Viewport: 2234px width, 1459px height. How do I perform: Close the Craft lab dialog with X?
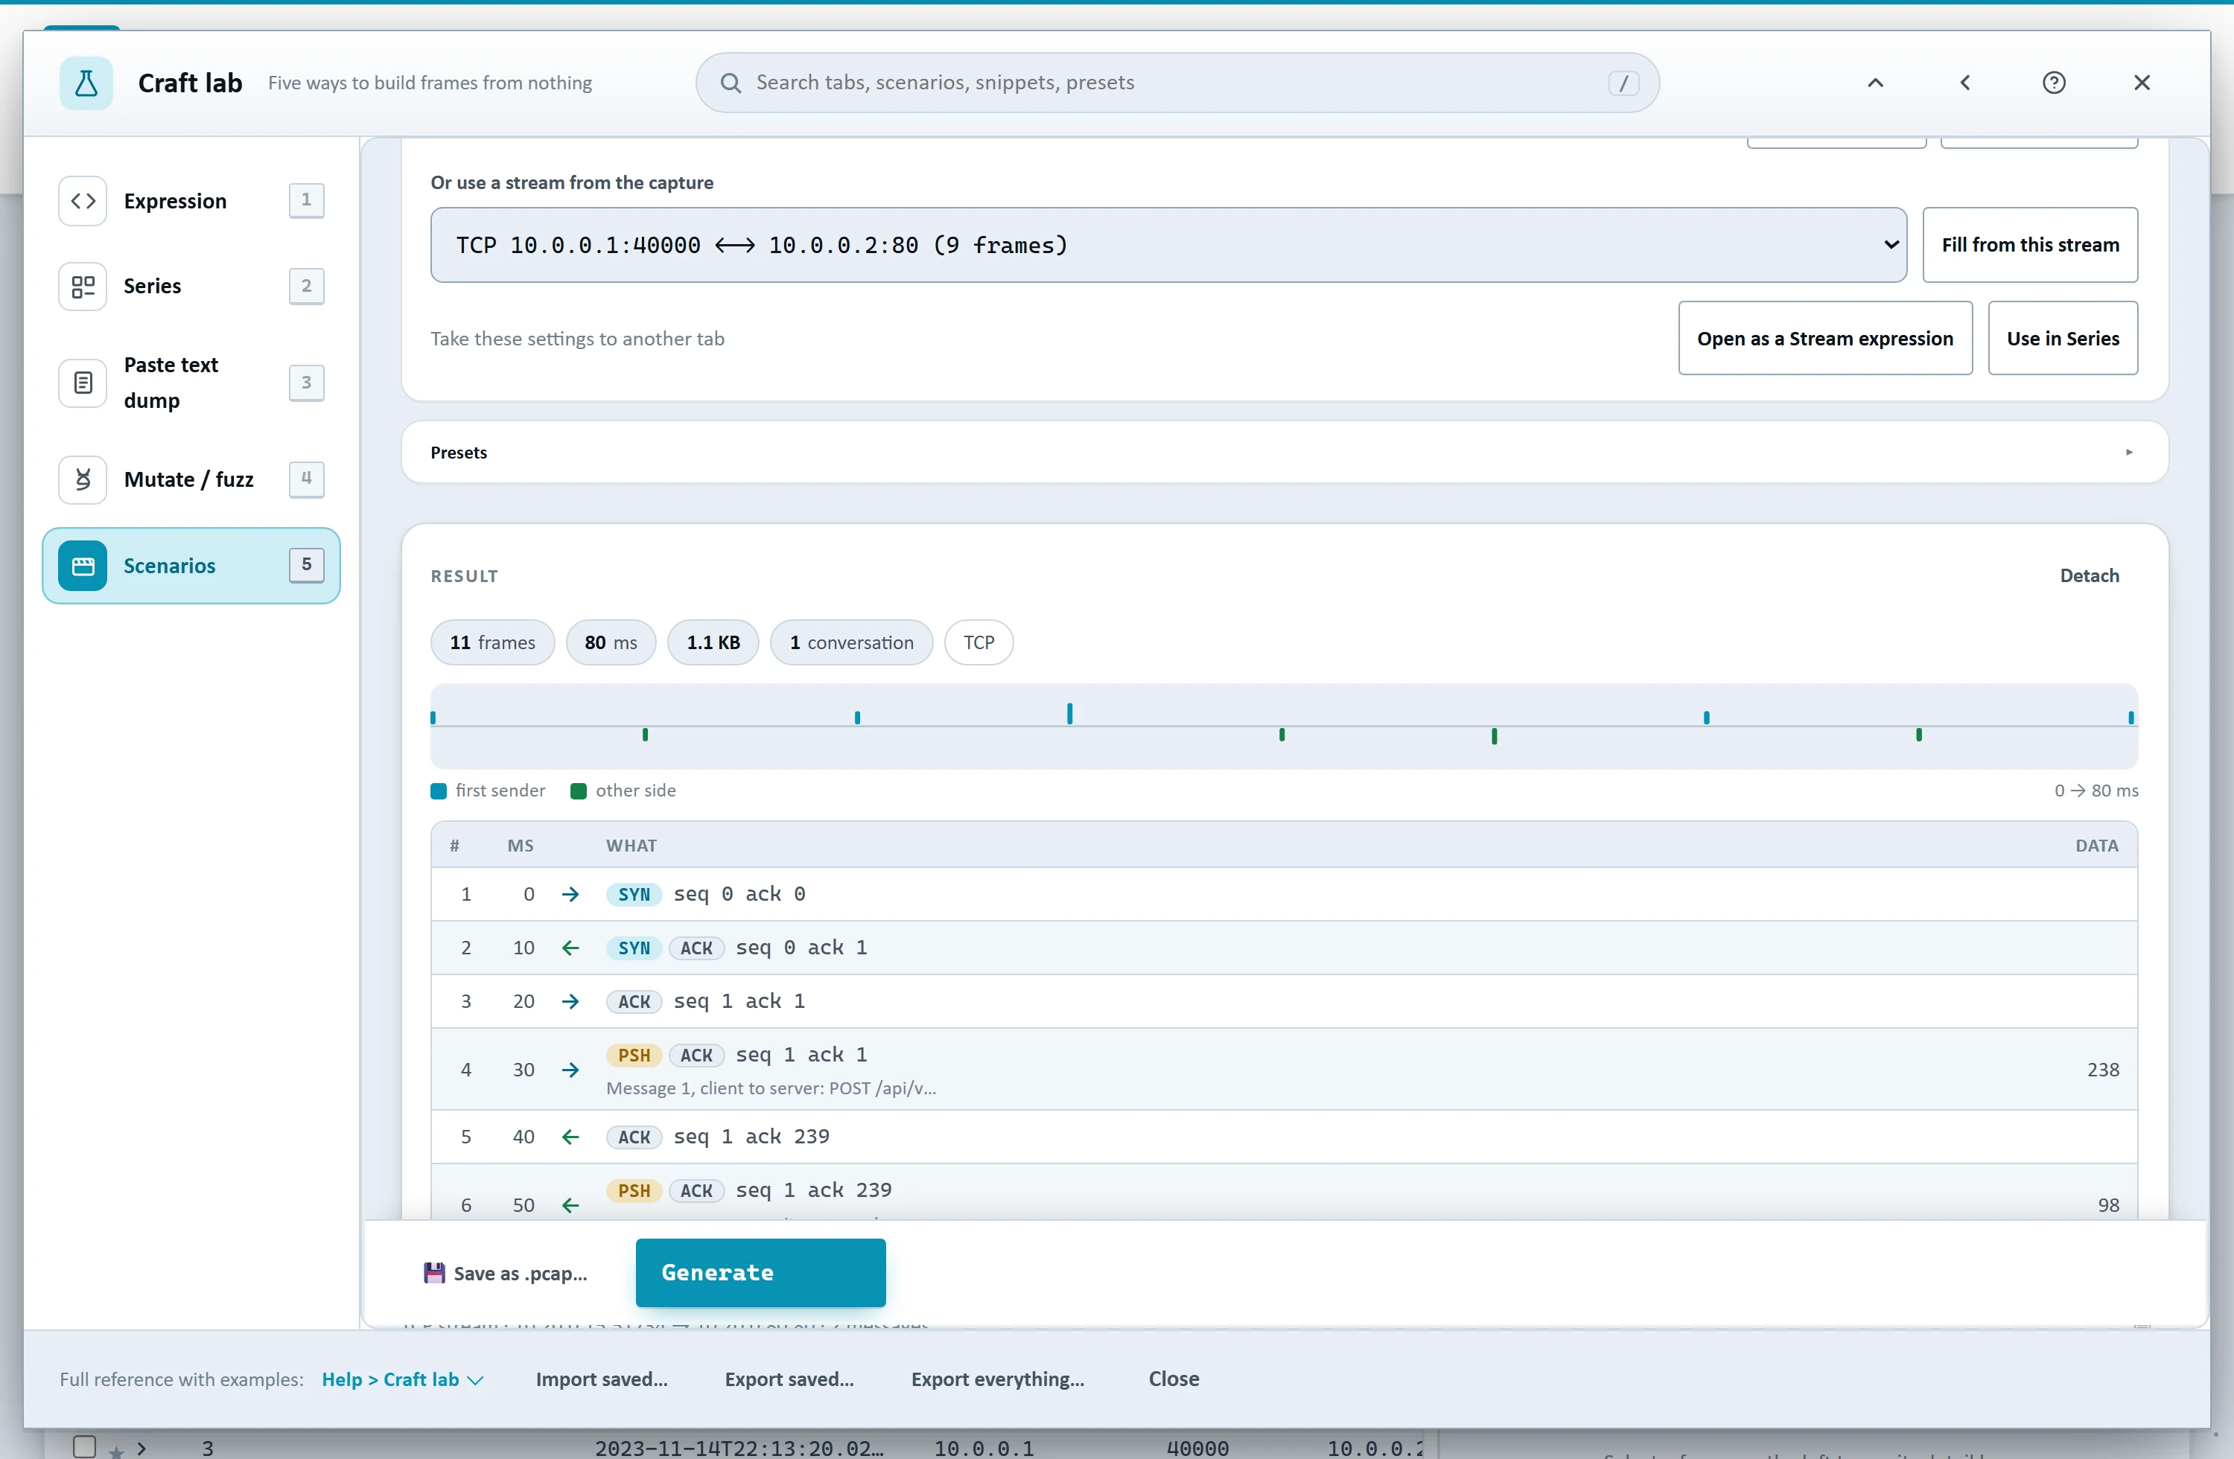(x=2141, y=83)
